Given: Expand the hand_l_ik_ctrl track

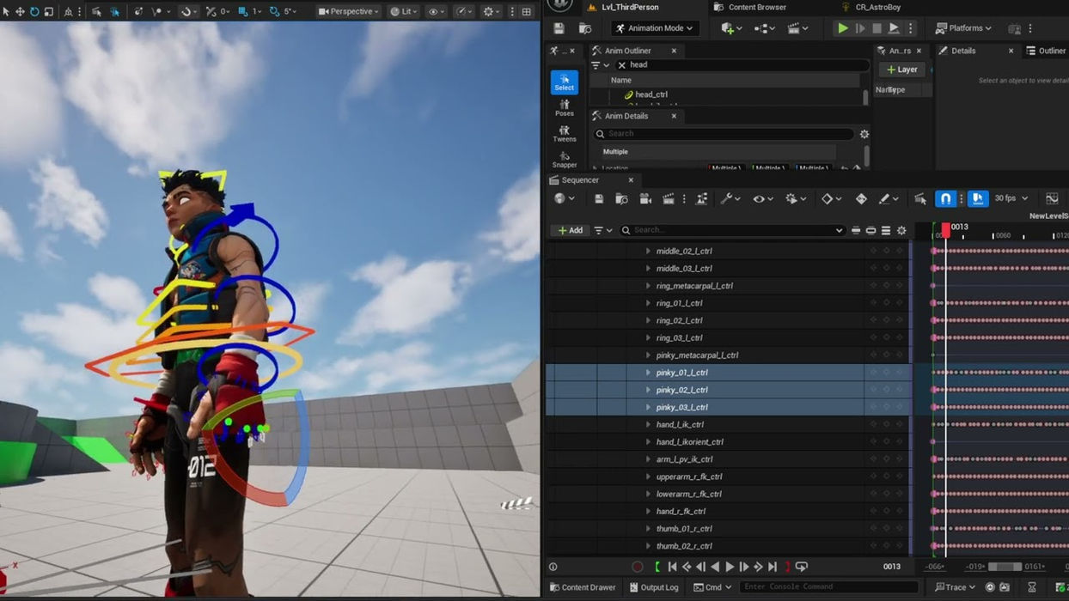Looking at the screenshot, I should click(x=648, y=425).
